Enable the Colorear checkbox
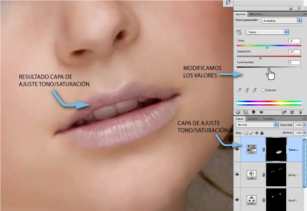Viewport: 307px width, 211px height. tap(263, 90)
